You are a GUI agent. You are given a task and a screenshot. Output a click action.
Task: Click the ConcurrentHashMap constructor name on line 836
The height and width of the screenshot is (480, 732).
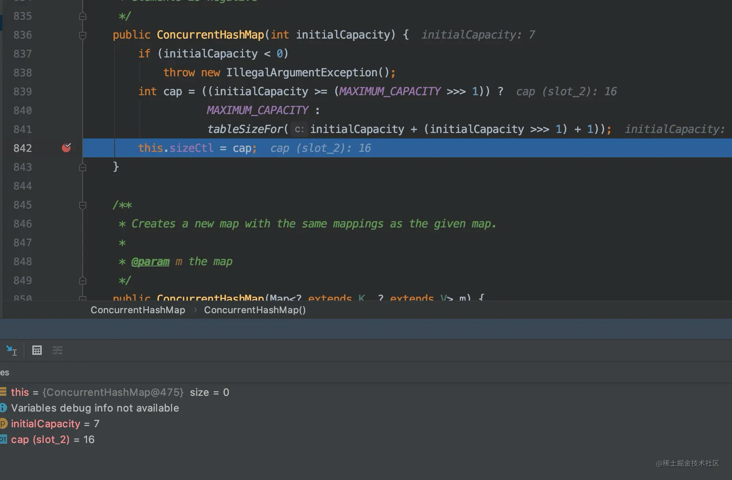pyautogui.click(x=210, y=35)
